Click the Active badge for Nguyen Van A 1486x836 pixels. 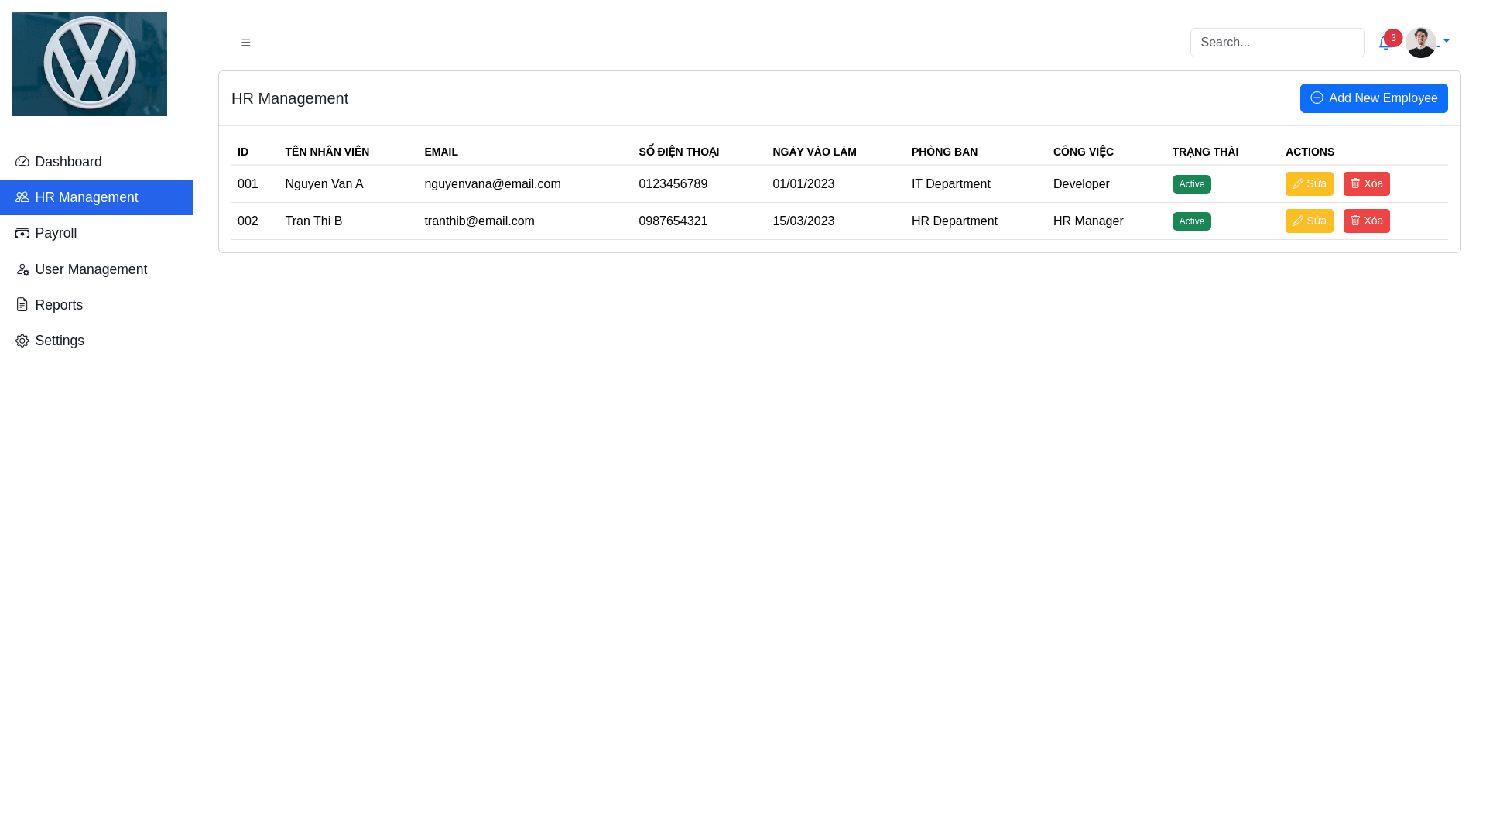tap(1191, 183)
